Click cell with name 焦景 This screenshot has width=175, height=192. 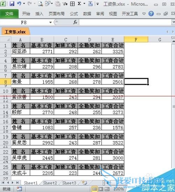coord(20,82)
